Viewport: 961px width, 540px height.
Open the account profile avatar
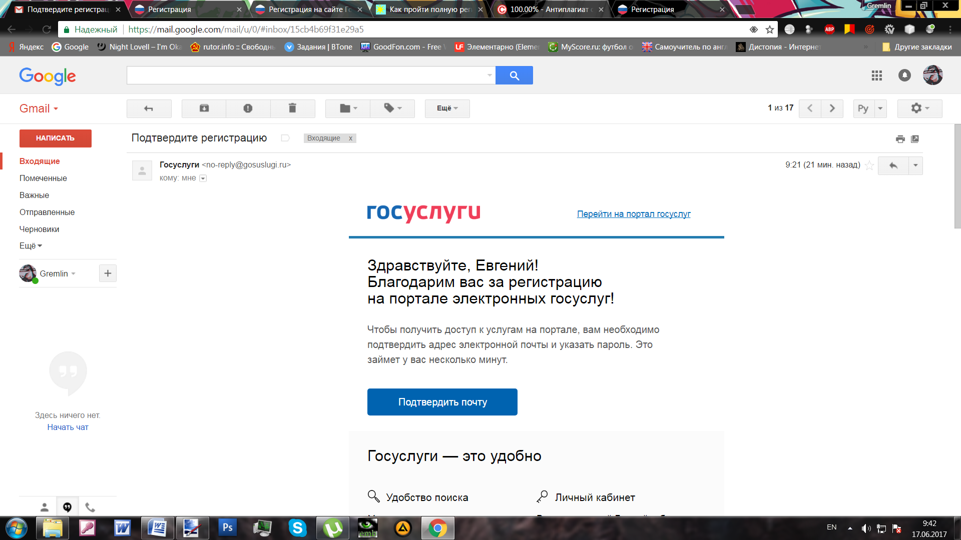pyautogui.click(x=933, y=75)
